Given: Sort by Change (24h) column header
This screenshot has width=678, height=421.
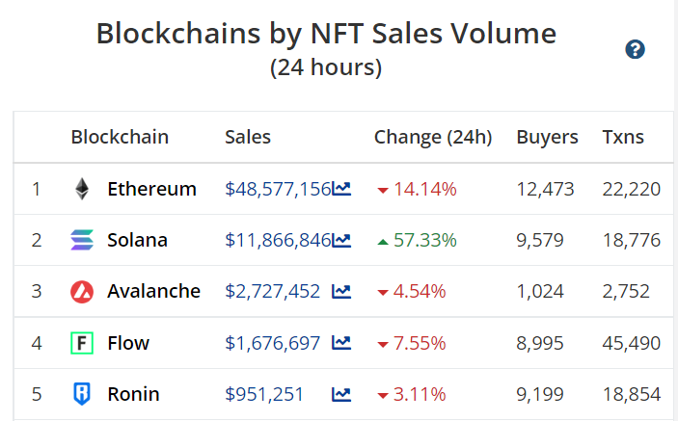Looking at the screenshot, I should [x=433, y=137].
